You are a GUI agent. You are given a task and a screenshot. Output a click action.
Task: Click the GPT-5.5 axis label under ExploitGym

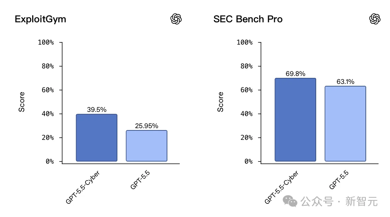coord(140,180)
